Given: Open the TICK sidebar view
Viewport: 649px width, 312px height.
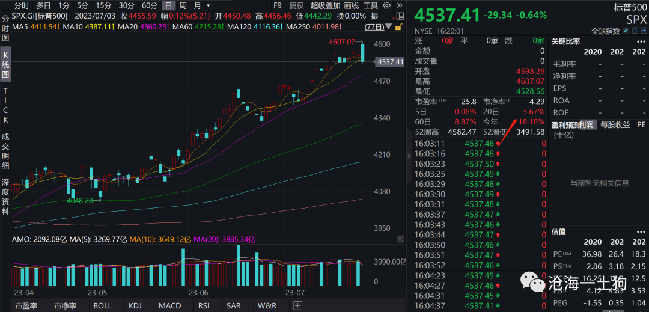Looking at the screenshot, I should 6,105.
